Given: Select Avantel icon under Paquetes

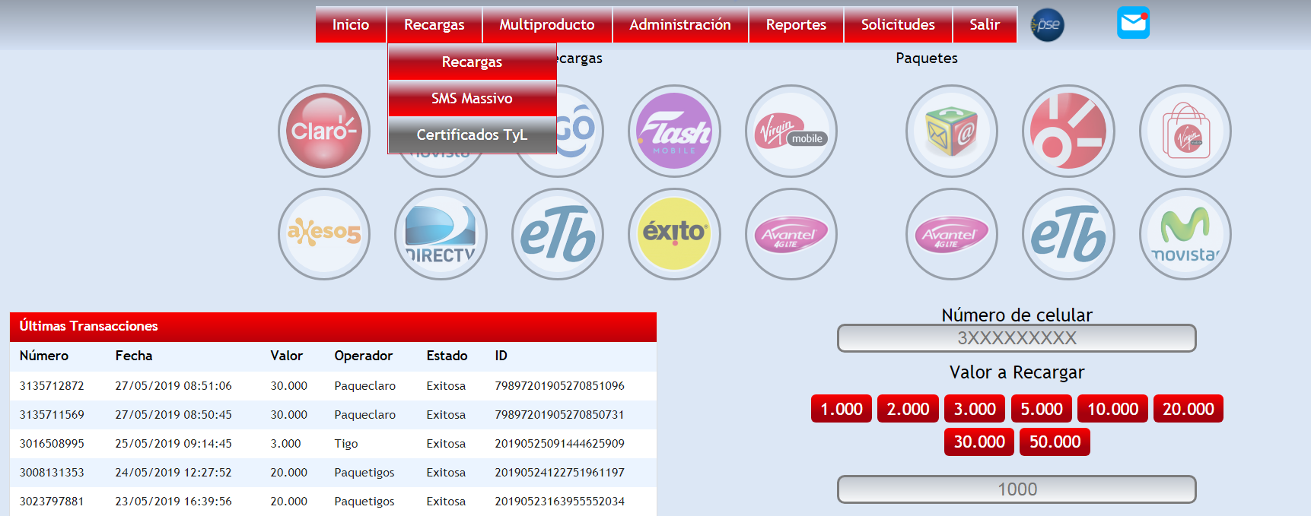Looking at the screenshot, I should click(x=952, y=234).
